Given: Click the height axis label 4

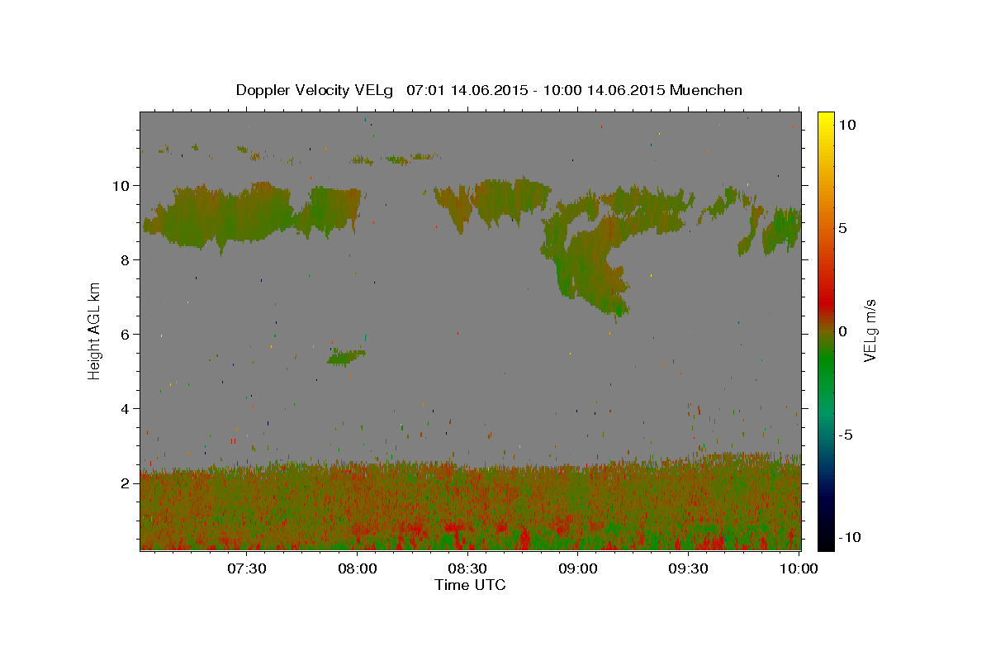Looking at the screenshot, I should [x=126, y=408].
